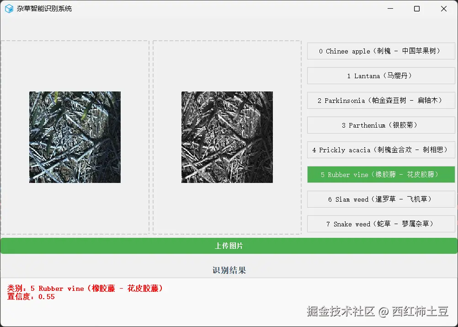Select the "0 Chinee apple (刺槐)" category
The height and width of the screenshot is (327, 458).
coord(381,51)
